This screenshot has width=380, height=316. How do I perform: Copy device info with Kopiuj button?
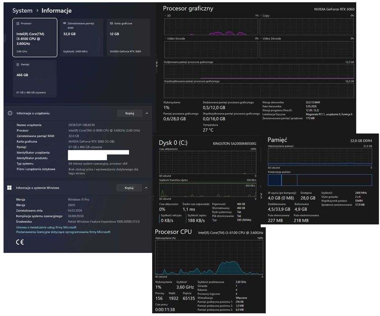[x=130, y=113]
